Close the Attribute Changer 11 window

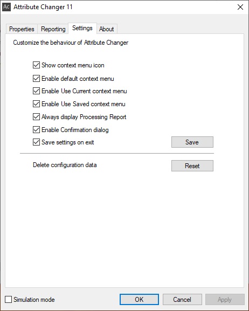point(240,7)
